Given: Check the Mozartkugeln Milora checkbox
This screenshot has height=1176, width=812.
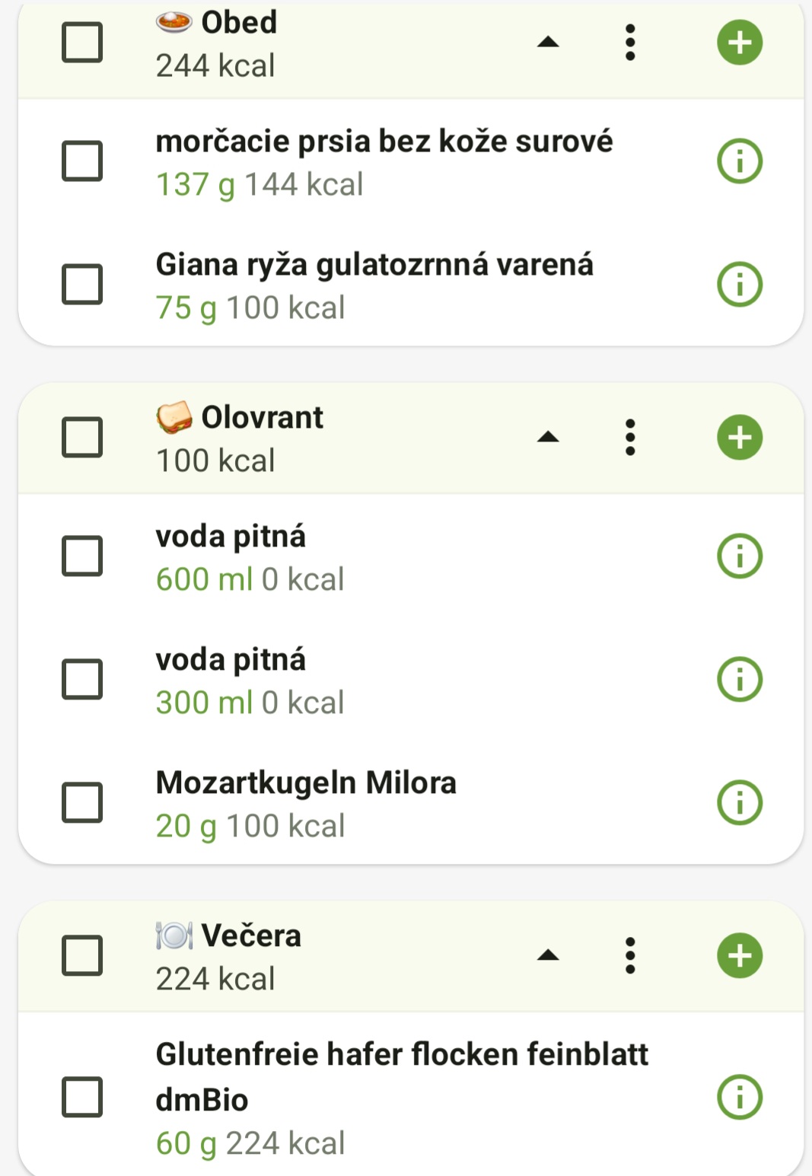Looking at the screenshot, I should [82, 803].
